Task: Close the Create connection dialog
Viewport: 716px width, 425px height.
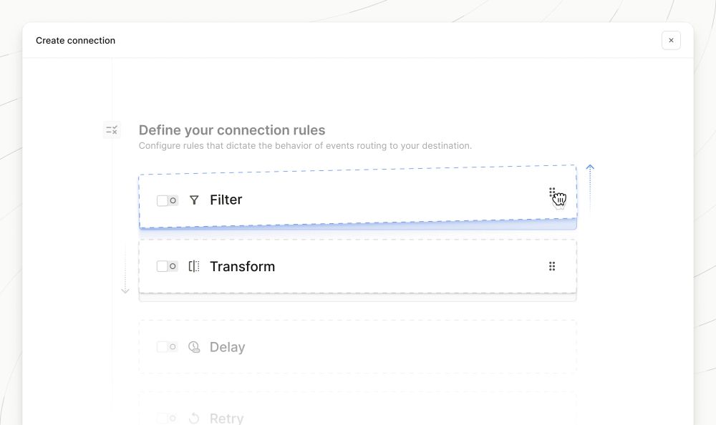Action: [671, 40]
